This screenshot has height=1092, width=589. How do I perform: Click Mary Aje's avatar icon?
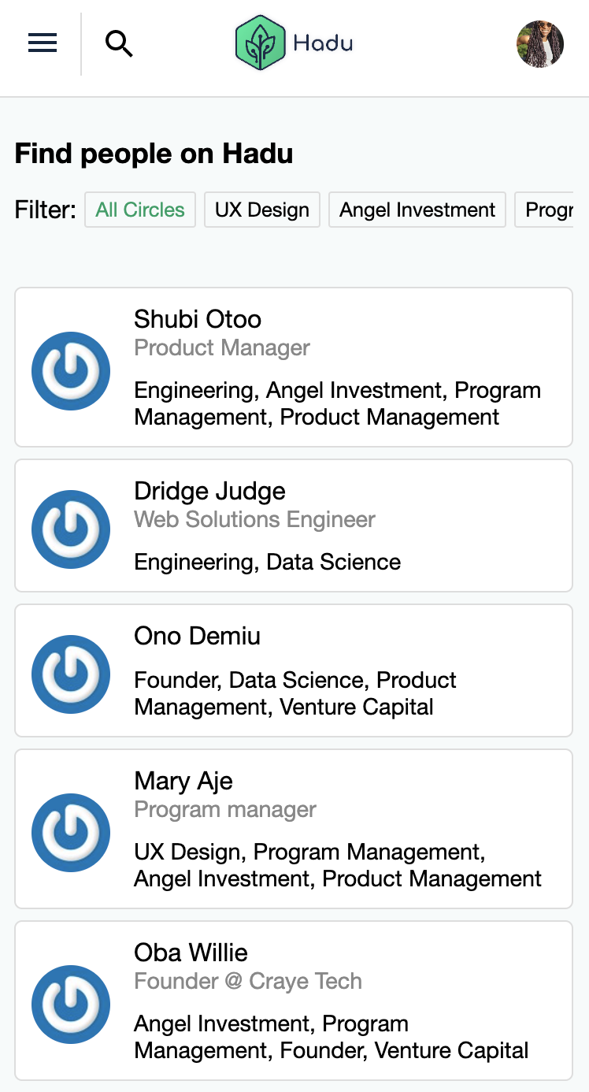click(x=71, y=833)
